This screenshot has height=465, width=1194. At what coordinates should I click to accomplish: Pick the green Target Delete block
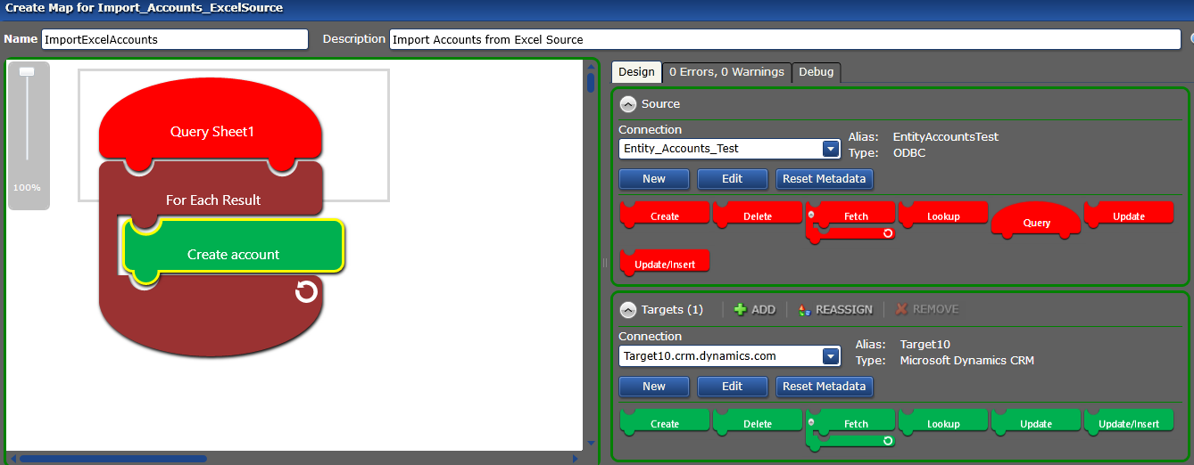tap(758, 423)
